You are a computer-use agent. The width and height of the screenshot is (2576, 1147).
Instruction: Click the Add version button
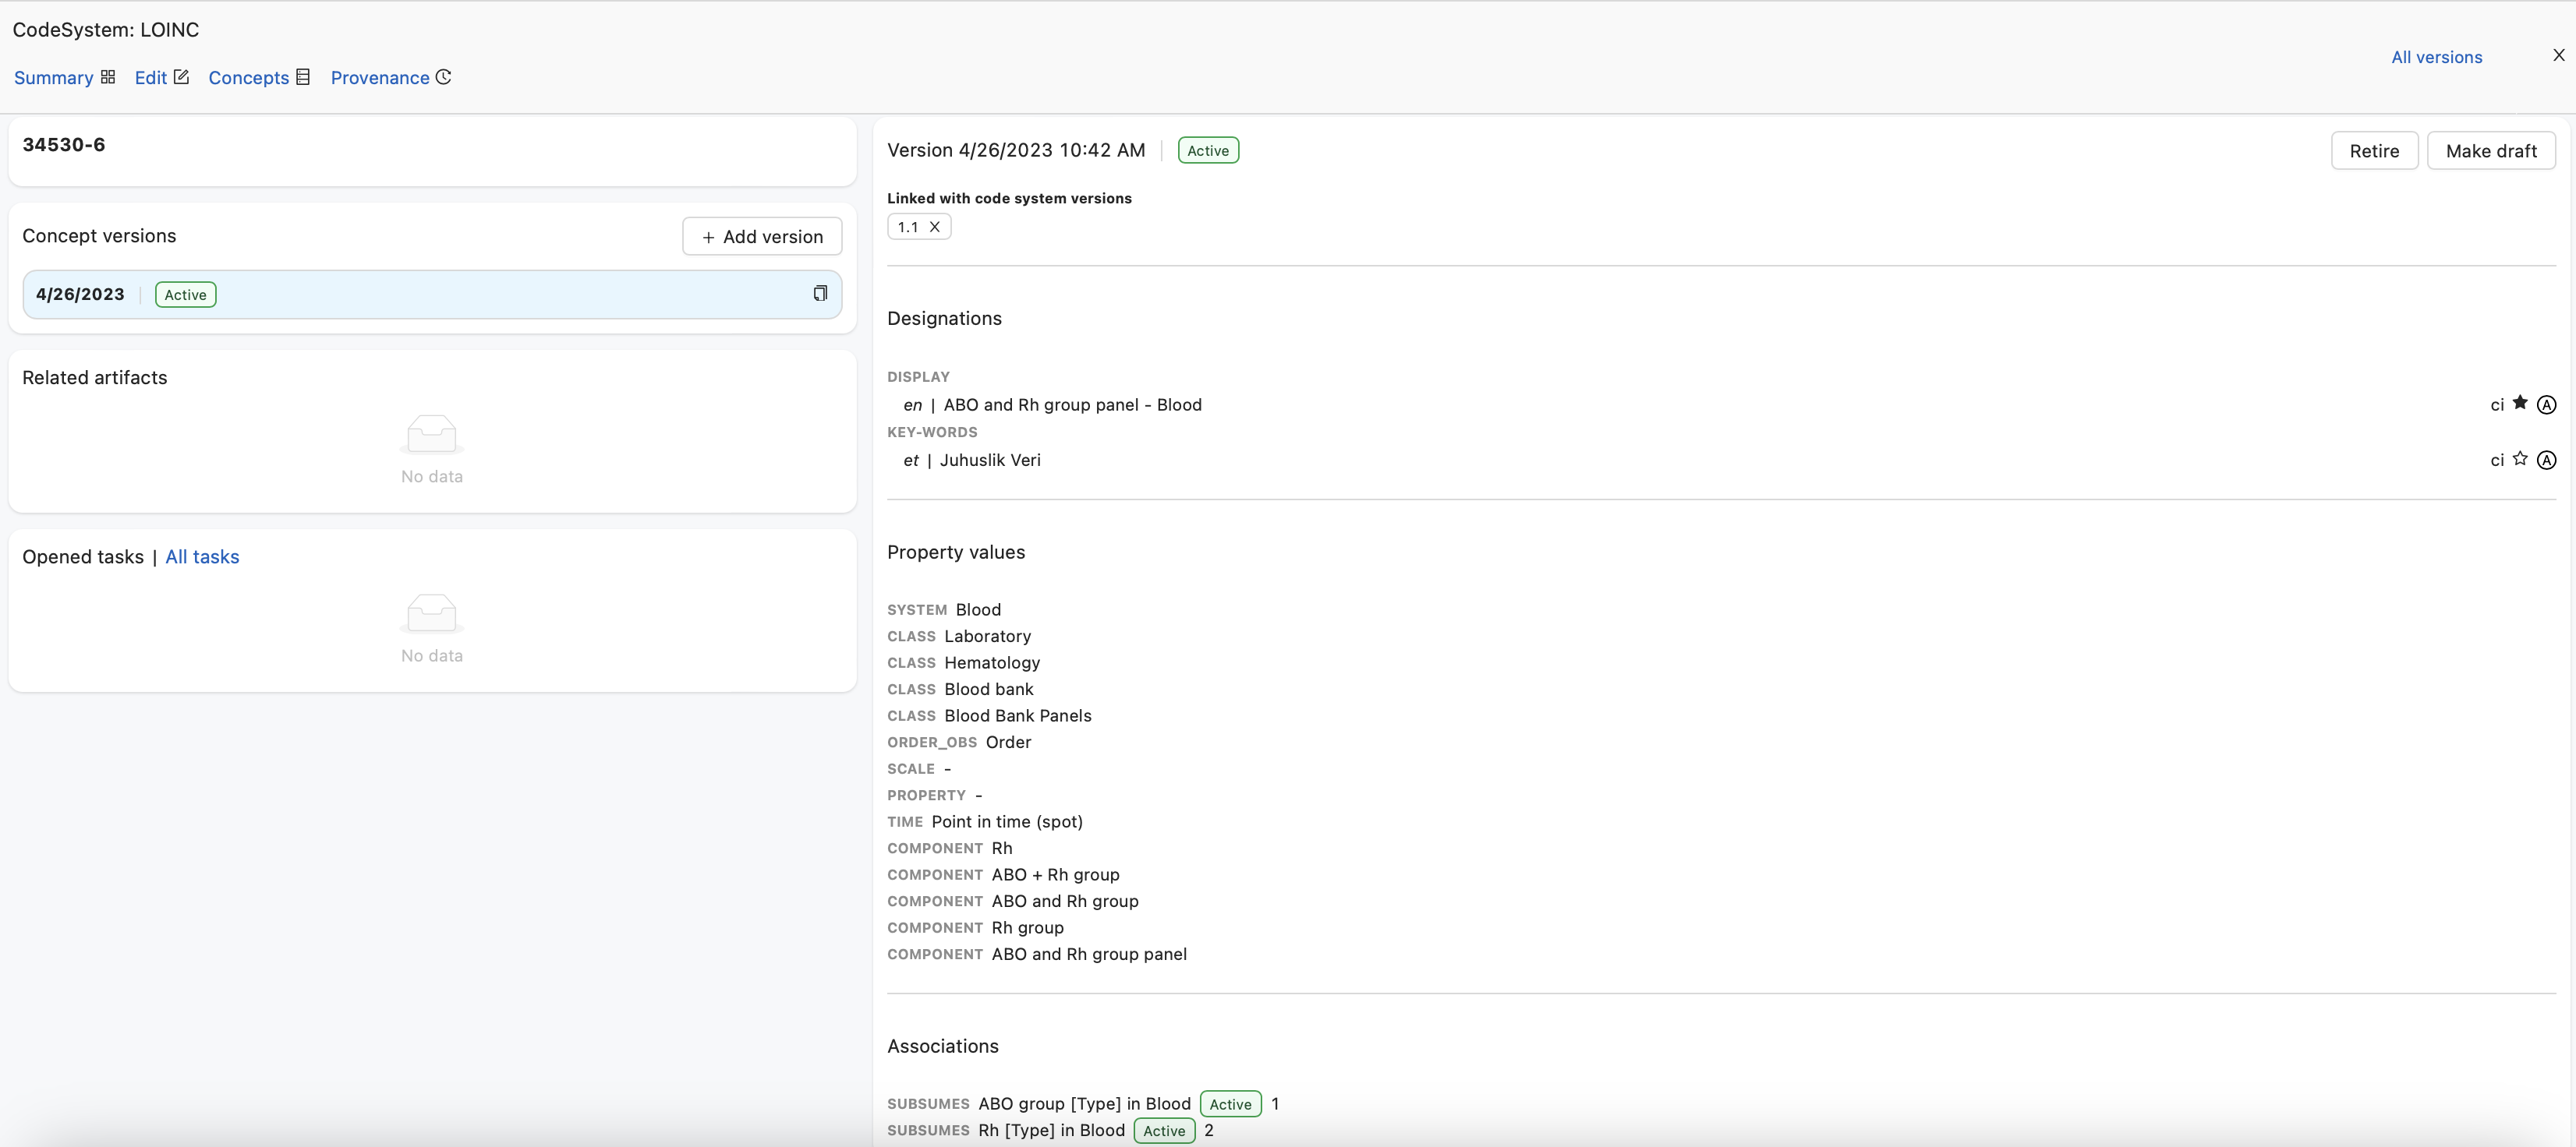[x=763, y=236]
